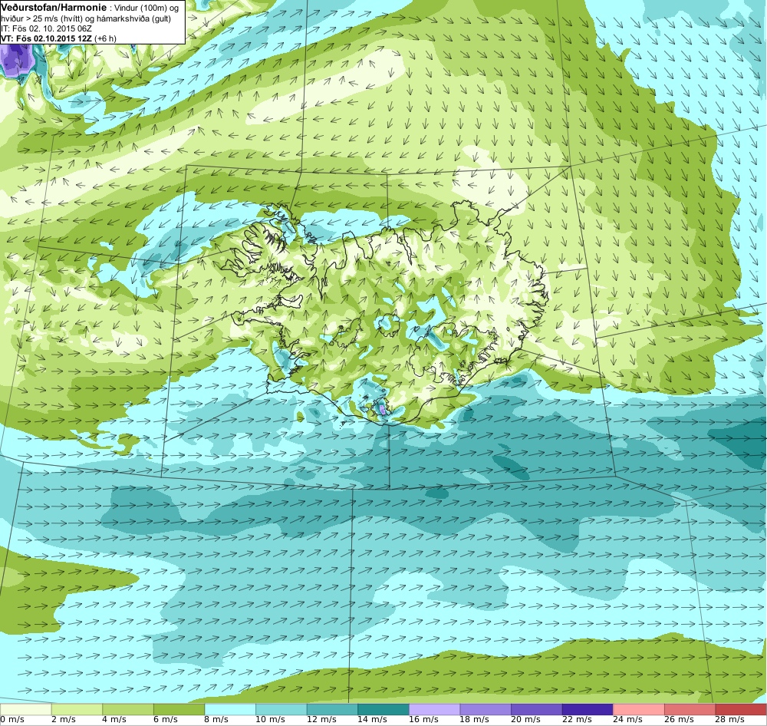Image resolution: width=767 pixels, height=726 pixels.
Task: Click the 10 m/s legend color swatch
Action: [281, 709]
